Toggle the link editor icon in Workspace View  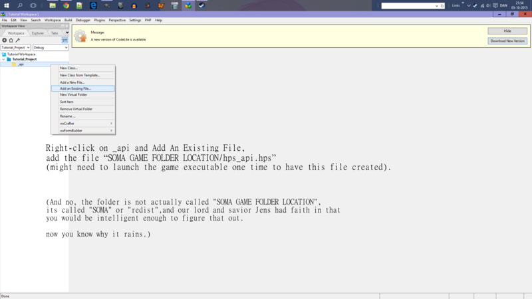[65, 41]
